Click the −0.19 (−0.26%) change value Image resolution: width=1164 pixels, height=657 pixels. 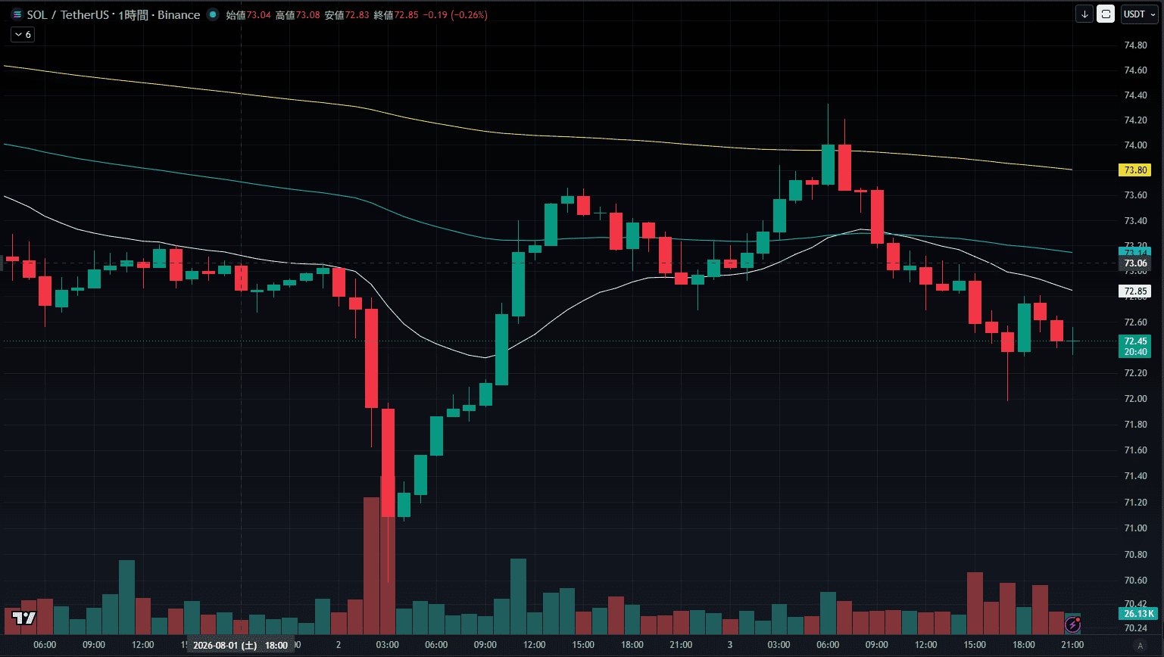pyautogui.click(x=455, y=15)
